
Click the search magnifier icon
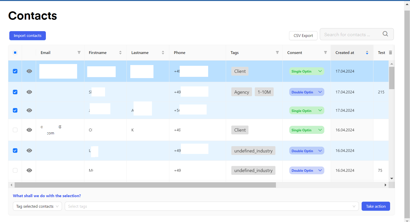coord(385,34)
